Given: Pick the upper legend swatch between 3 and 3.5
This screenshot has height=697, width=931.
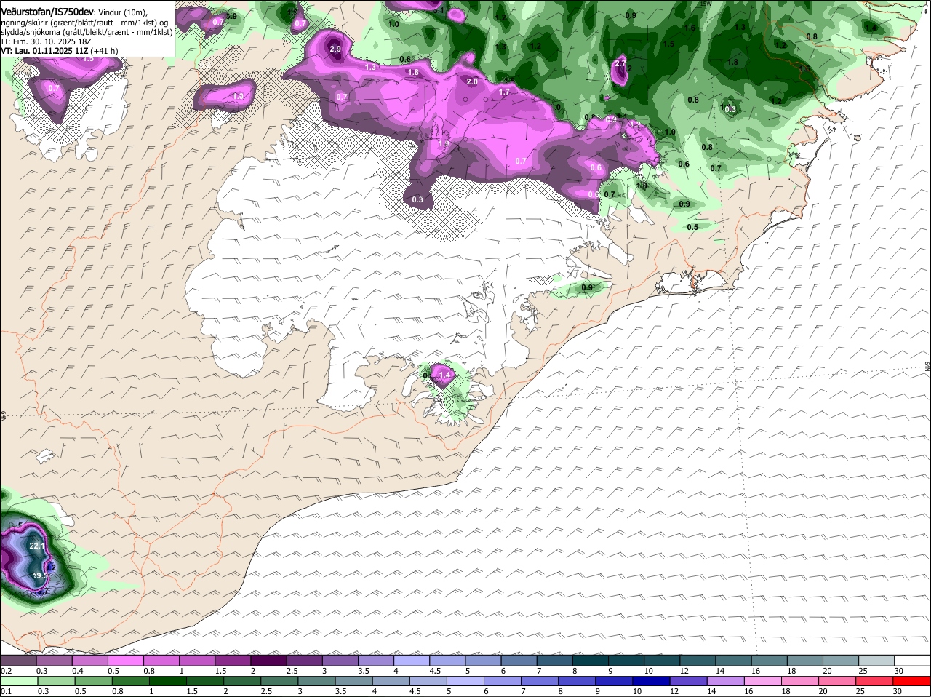Looking at the screenshot, I should (342, 661).
